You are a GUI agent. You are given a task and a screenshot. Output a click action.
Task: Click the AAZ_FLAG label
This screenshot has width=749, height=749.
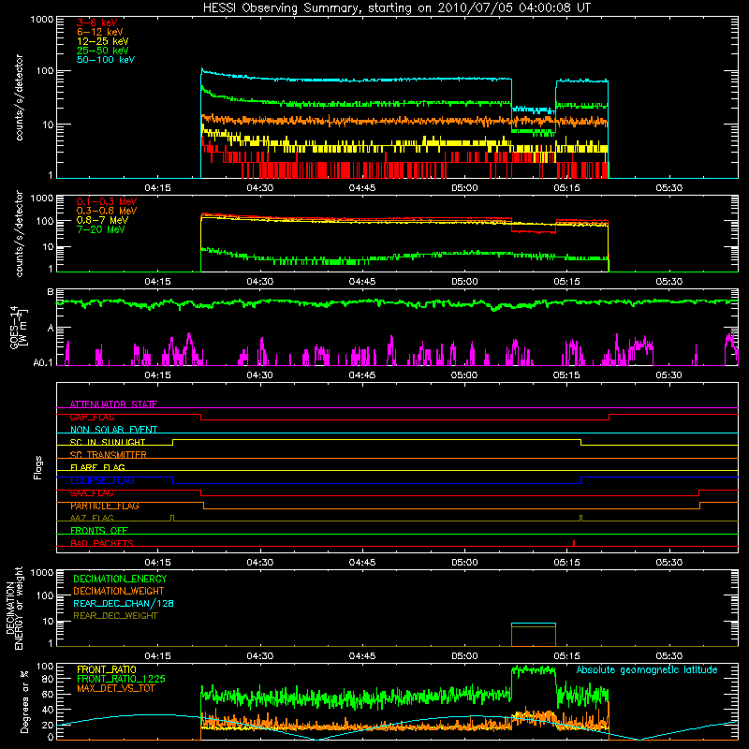click(92, 518)
